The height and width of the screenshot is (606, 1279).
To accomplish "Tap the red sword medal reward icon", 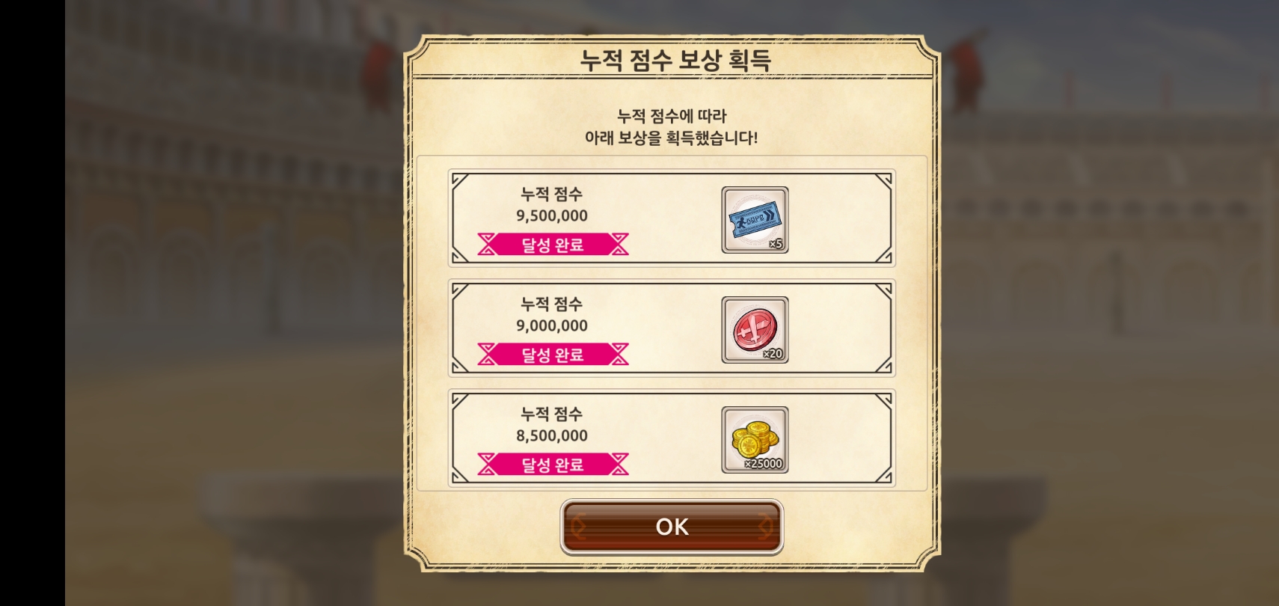I will pos(755,330).
